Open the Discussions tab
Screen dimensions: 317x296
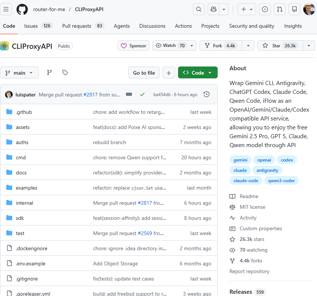tap(152, 26)
